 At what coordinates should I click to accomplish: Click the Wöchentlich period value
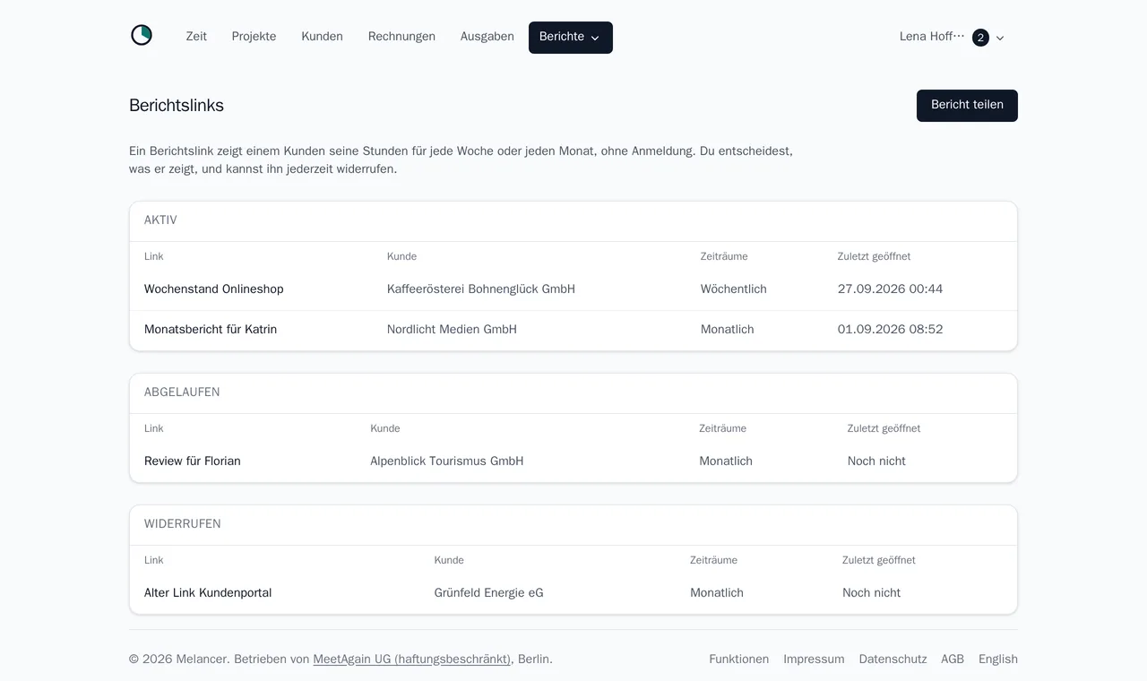[733, 289]
